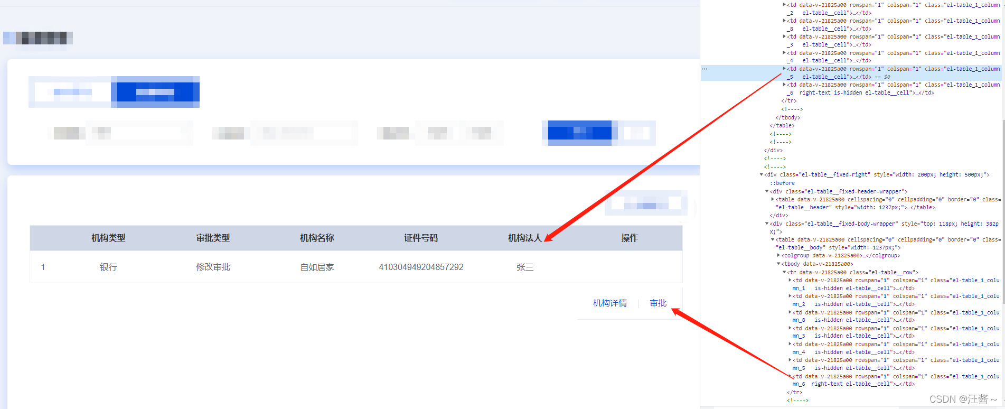Click the 机构法人 column header
The width and height of the screenshot is (1005, 409).
pos(525,238)
